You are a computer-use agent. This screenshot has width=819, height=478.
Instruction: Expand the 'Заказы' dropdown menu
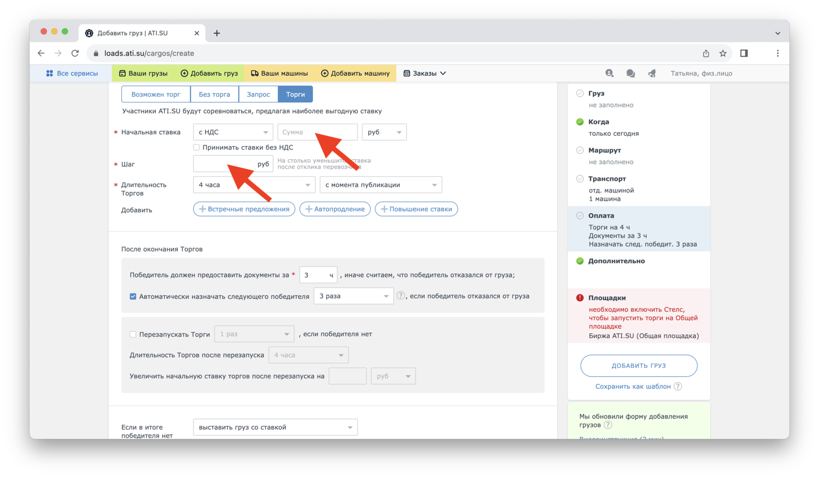(425, 73)
